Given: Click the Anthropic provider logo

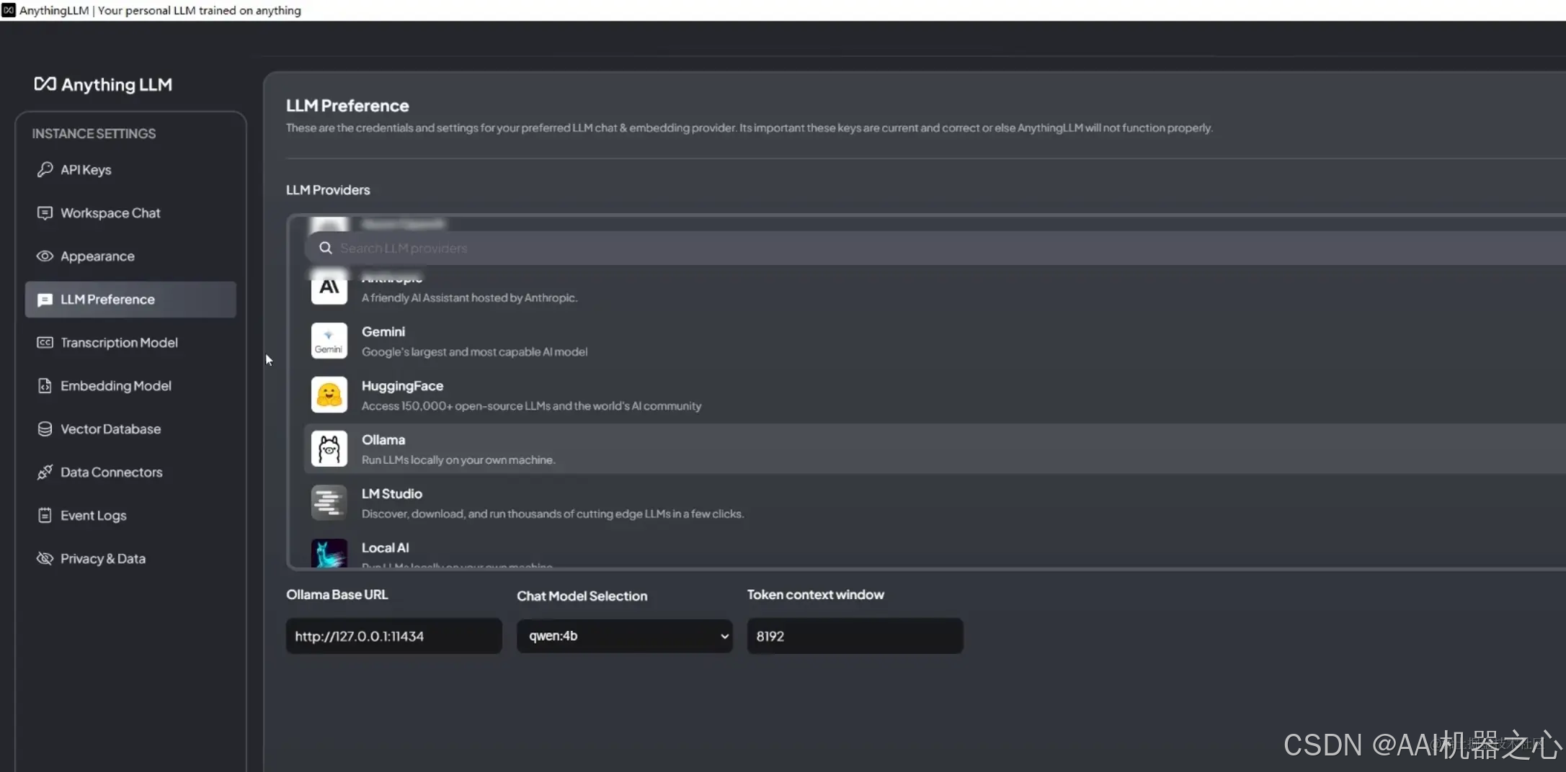Looking at the screenshot, I should [329, 287].
